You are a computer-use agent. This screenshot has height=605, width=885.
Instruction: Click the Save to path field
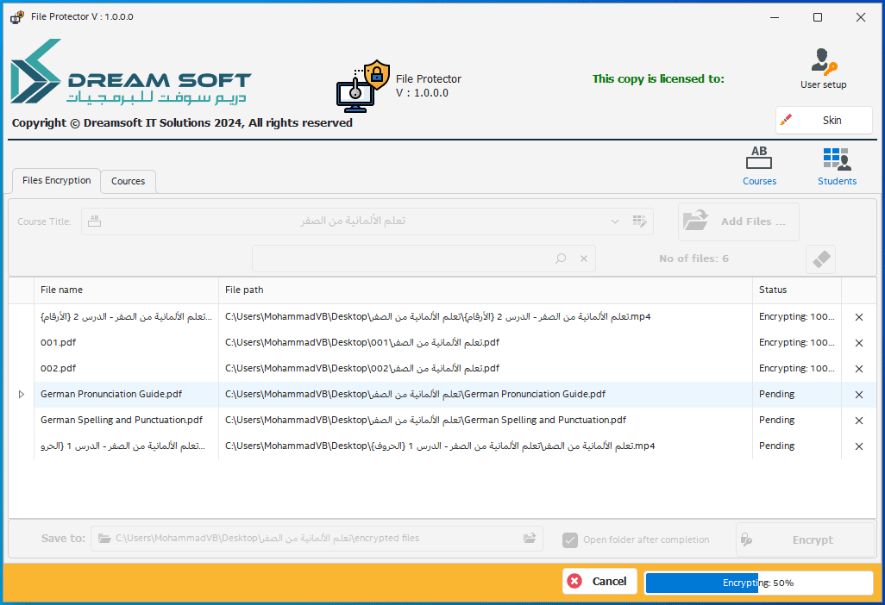(x=316, y=539)
